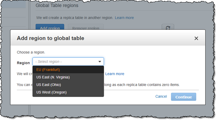This screenshot has height=121, width=218.
Task: Click the Region field label
Action: (23, 63)
